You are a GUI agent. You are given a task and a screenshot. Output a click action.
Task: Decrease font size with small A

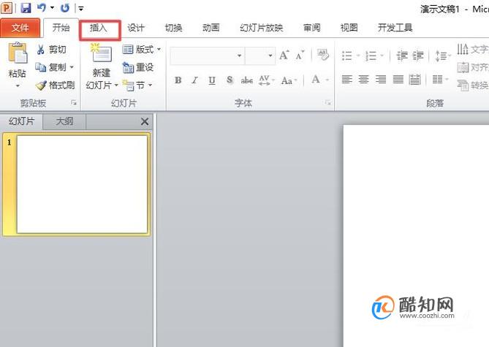(x=300, y=56)
